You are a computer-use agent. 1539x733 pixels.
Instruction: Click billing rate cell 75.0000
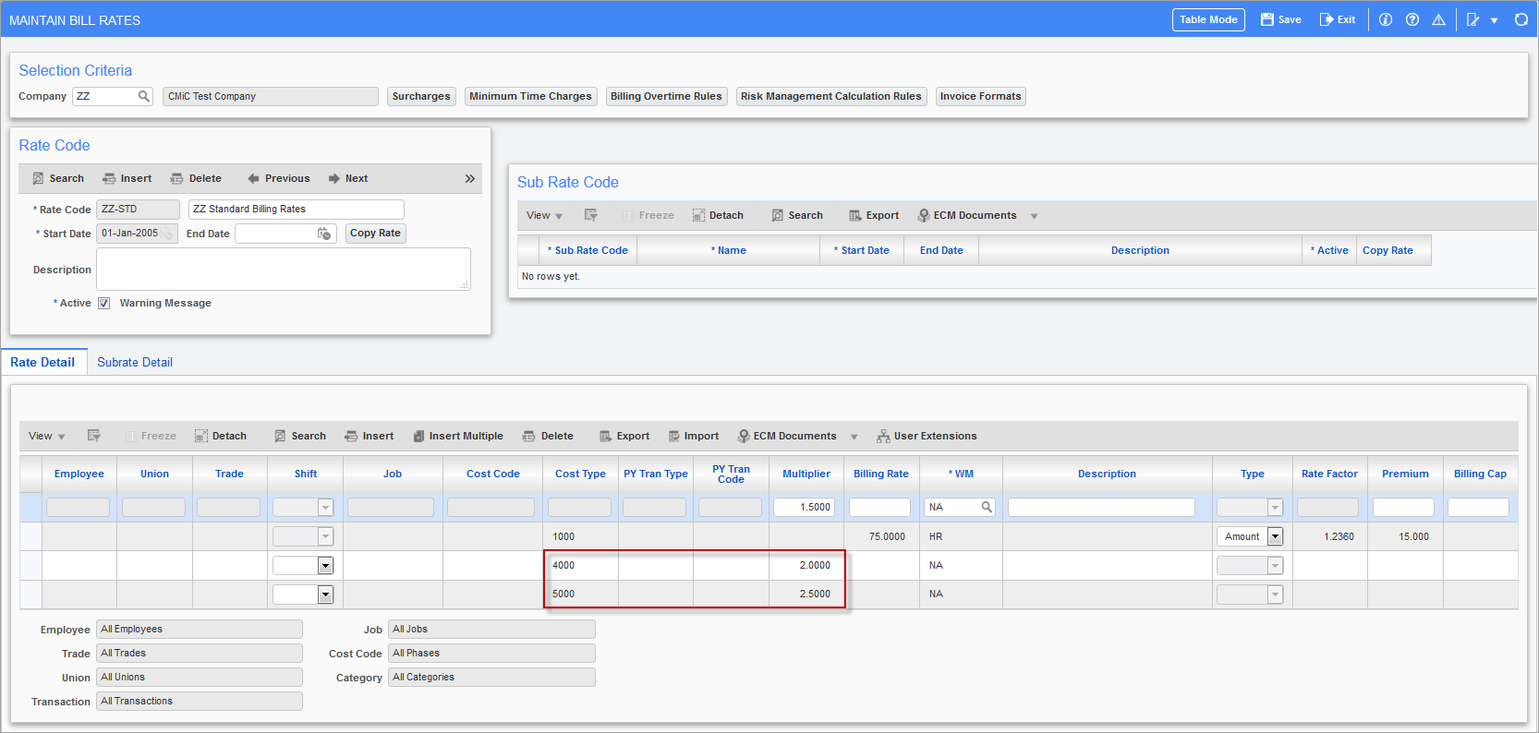[881, 536]
